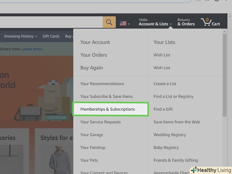Click Save Items from the Web
This screenshot has height=174, width=232.
click(177, 122)
